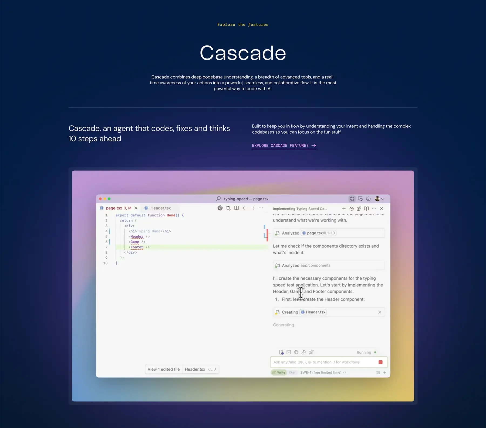Split the editor with the split icon
Screen dimensions: 486x428
[x=237, y=208]
